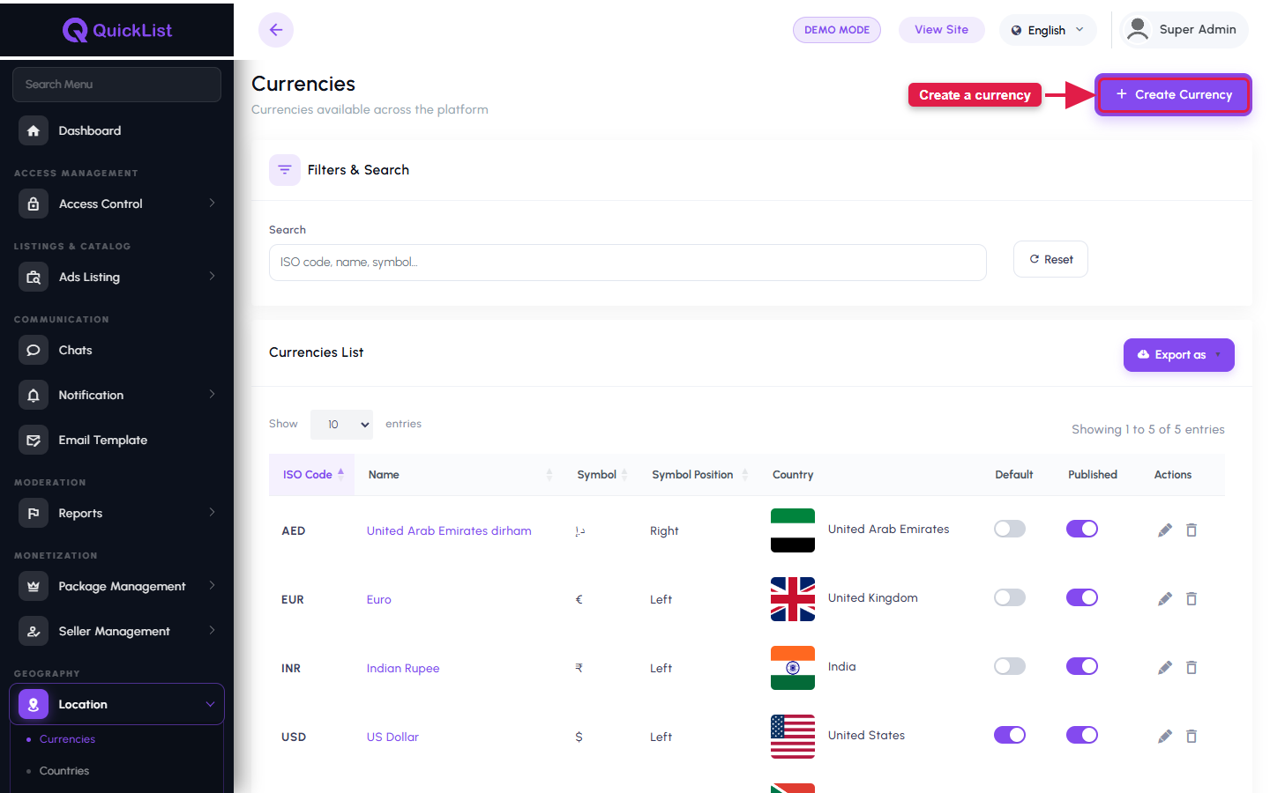Collapse the Location menu chevron

point(210,704)
